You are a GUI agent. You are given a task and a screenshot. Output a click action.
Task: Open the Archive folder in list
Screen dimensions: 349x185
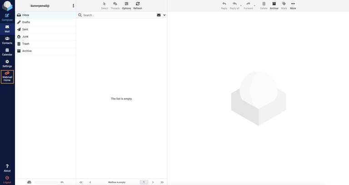click(x=45, y=51)
